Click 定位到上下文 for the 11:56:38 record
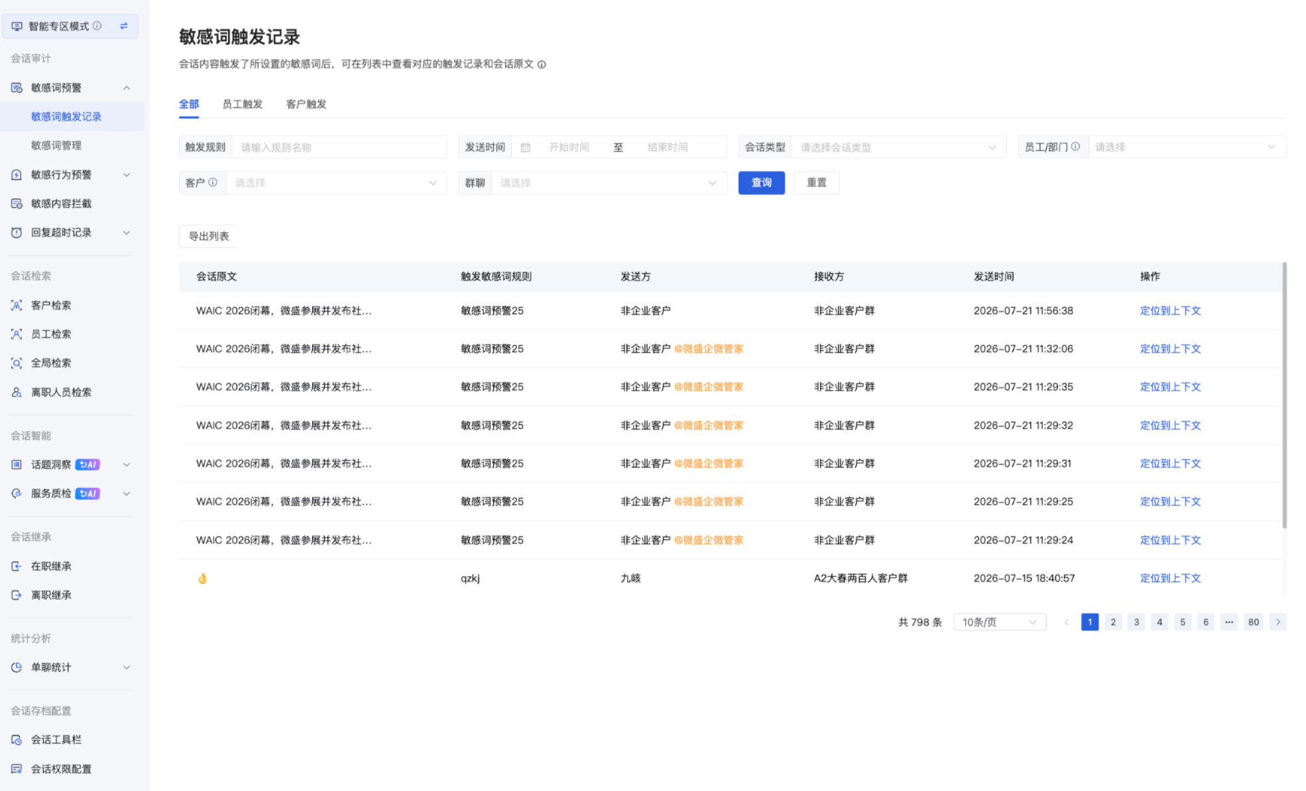The width and height of the screenshot is (1306, 791). coord(1170,310)
